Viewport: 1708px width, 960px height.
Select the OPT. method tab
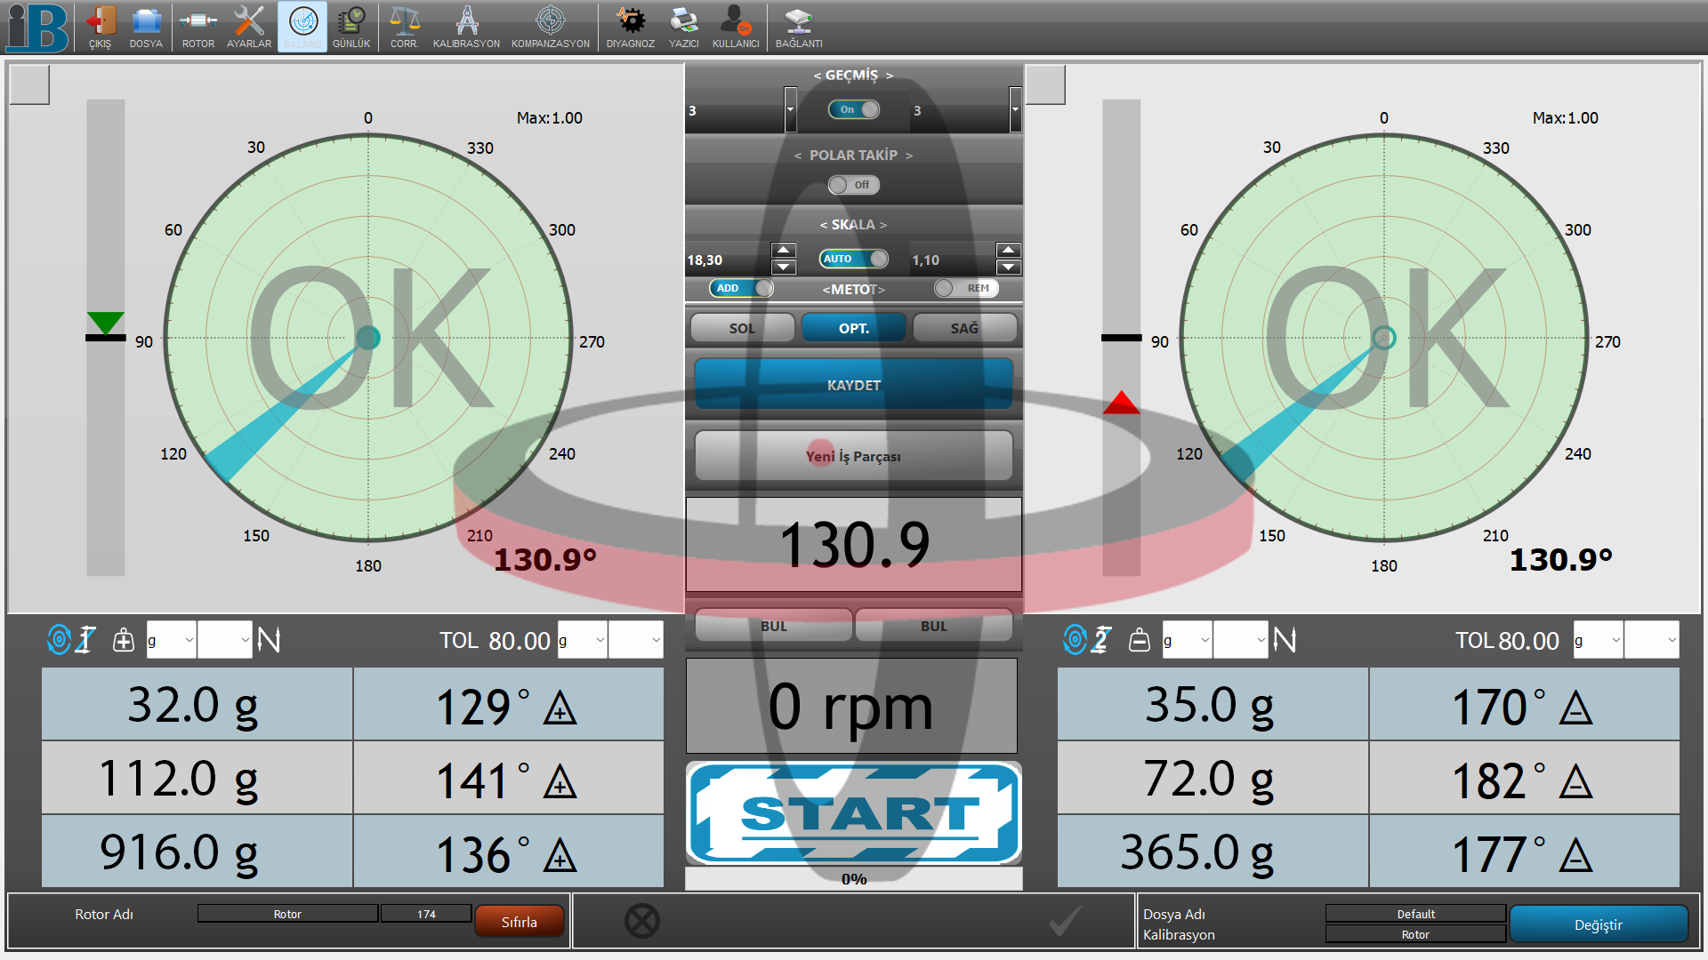(853, 328)
